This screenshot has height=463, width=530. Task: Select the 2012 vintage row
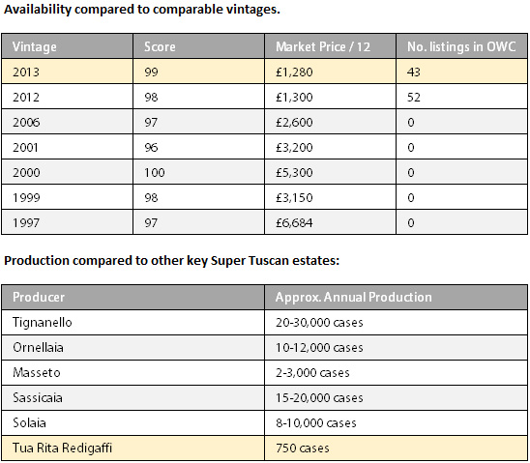265,97
